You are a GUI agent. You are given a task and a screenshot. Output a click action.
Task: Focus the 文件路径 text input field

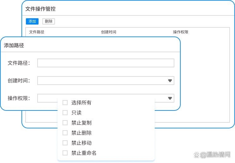pyautogui.click(x=105, y=63)
